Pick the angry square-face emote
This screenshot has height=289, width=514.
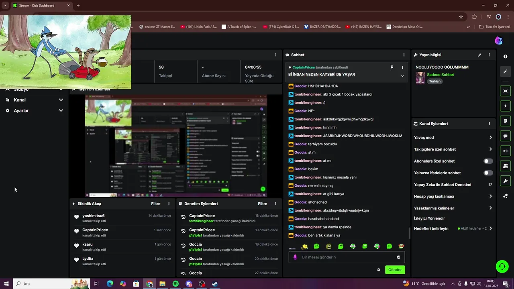[329, 246]
